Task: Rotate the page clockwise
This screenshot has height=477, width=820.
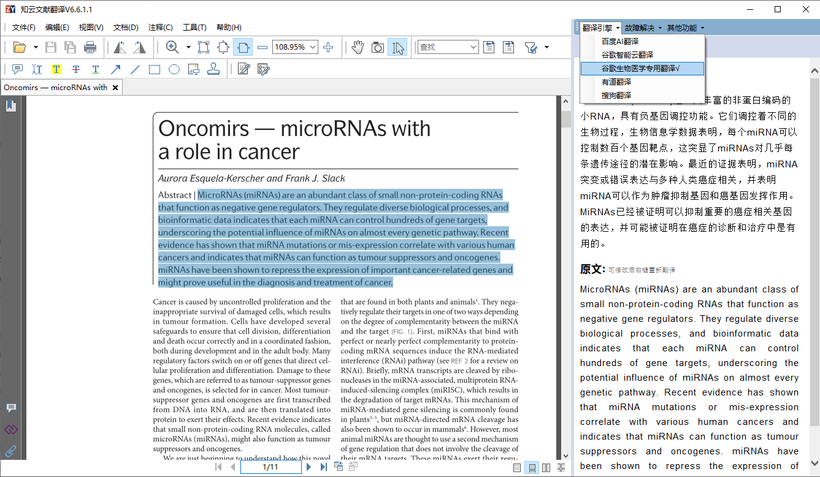Action: tap(140, 47)
